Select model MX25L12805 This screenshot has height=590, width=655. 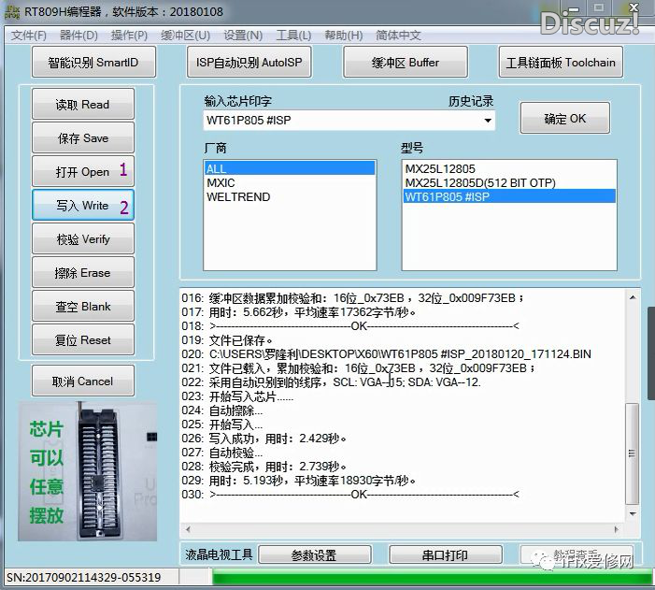pos(509,168)
